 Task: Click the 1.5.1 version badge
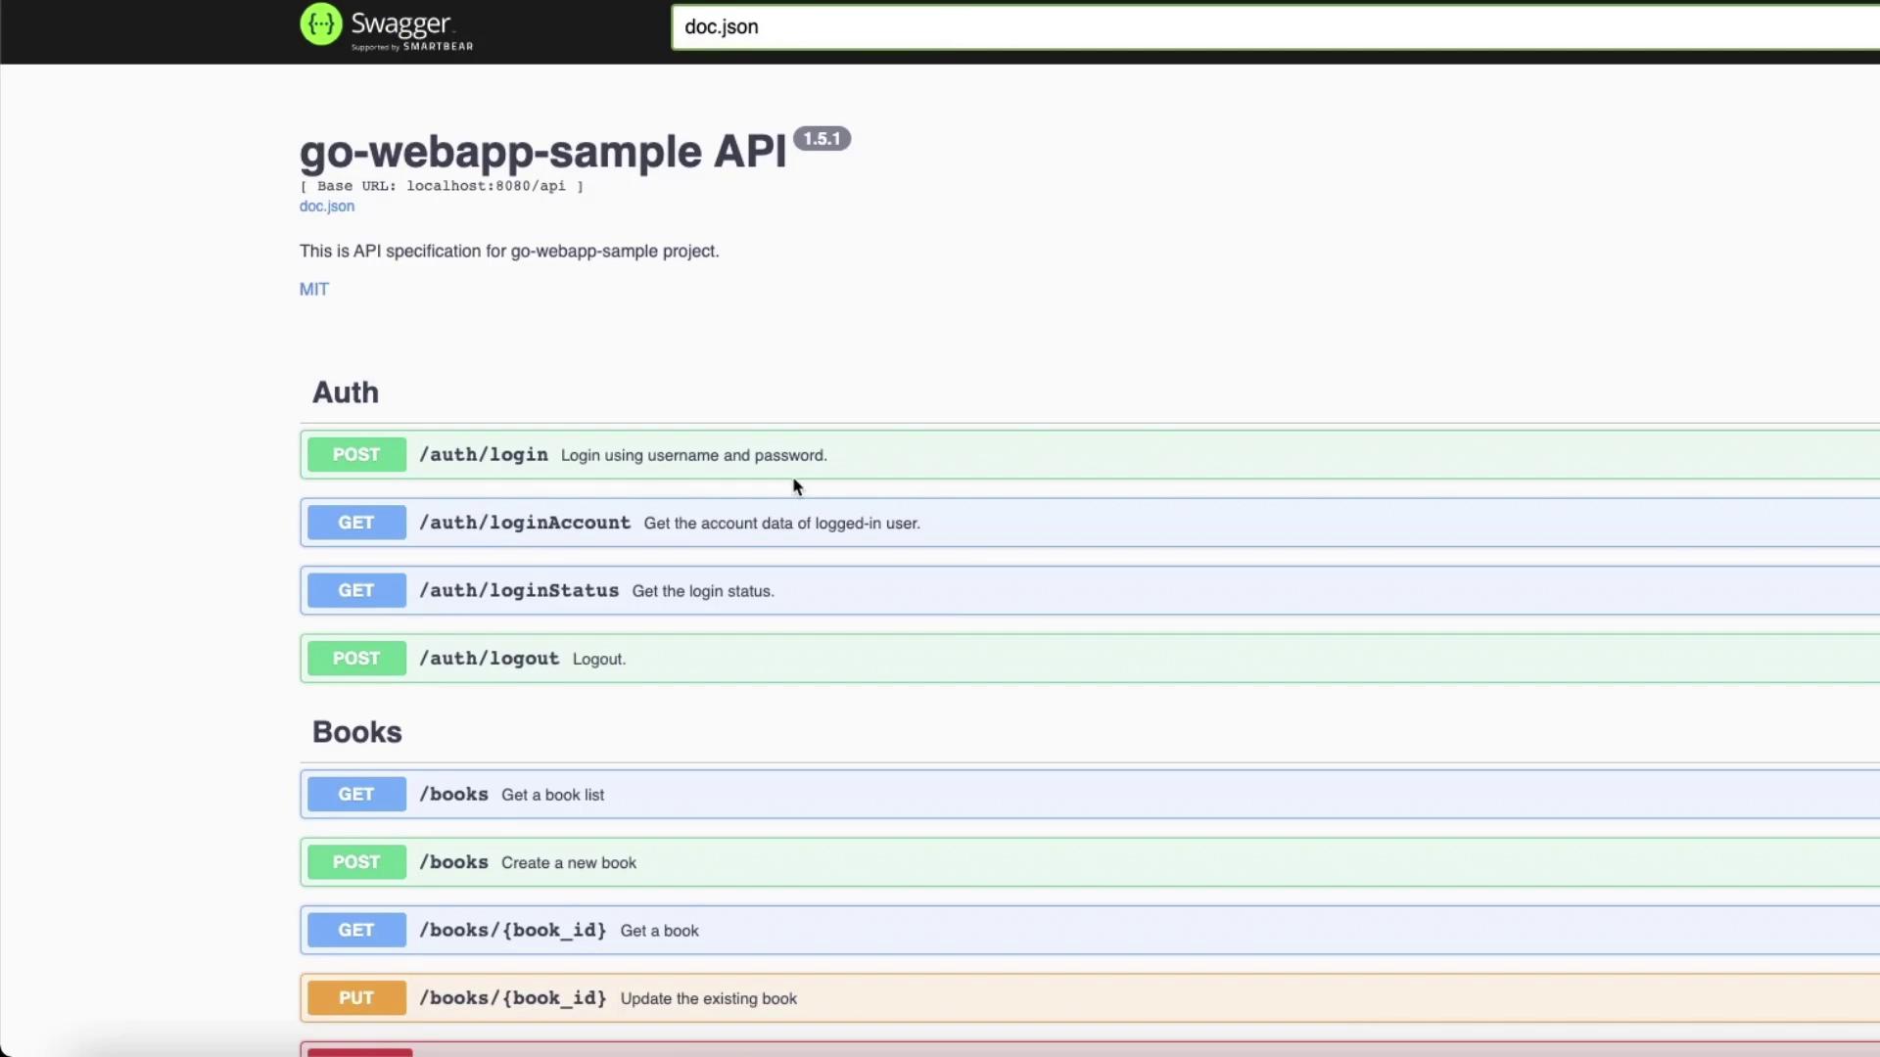point(822,139)
